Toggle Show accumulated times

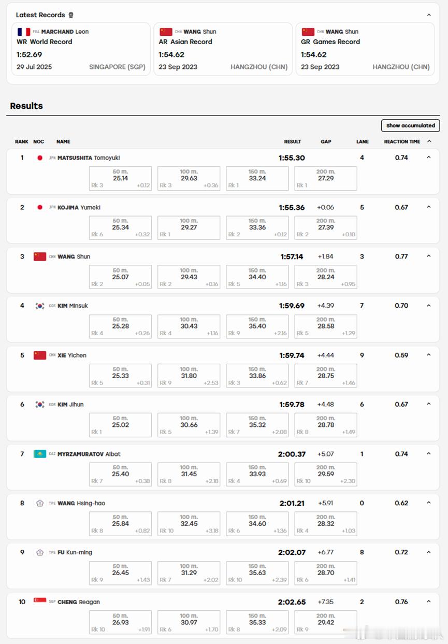tap(410, 125)
